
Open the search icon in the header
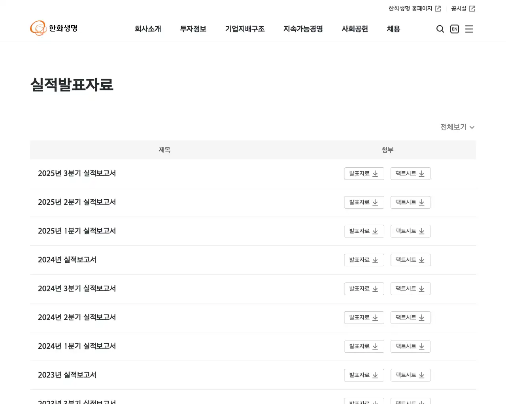440,29
